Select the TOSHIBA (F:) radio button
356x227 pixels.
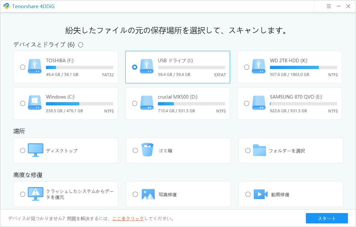(x=22, y=67)
